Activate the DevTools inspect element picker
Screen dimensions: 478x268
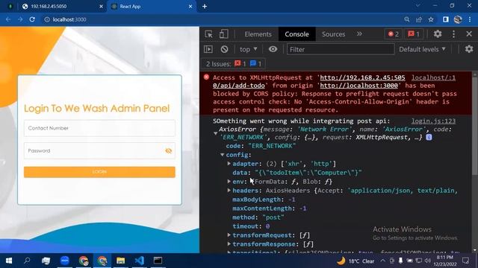click(x=209, y=34)
